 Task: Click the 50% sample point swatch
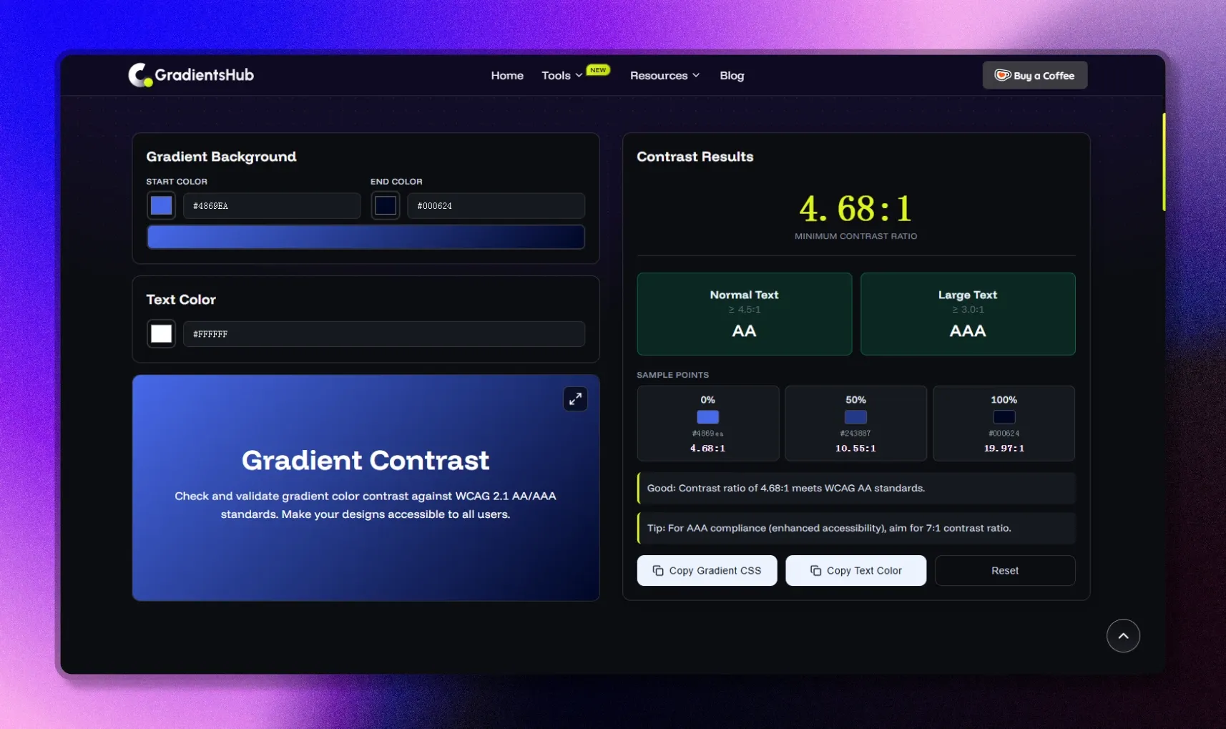(x=855, y=417)
